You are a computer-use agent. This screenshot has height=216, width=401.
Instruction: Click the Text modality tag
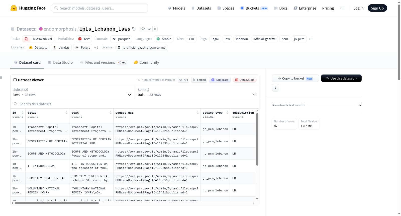84,39
